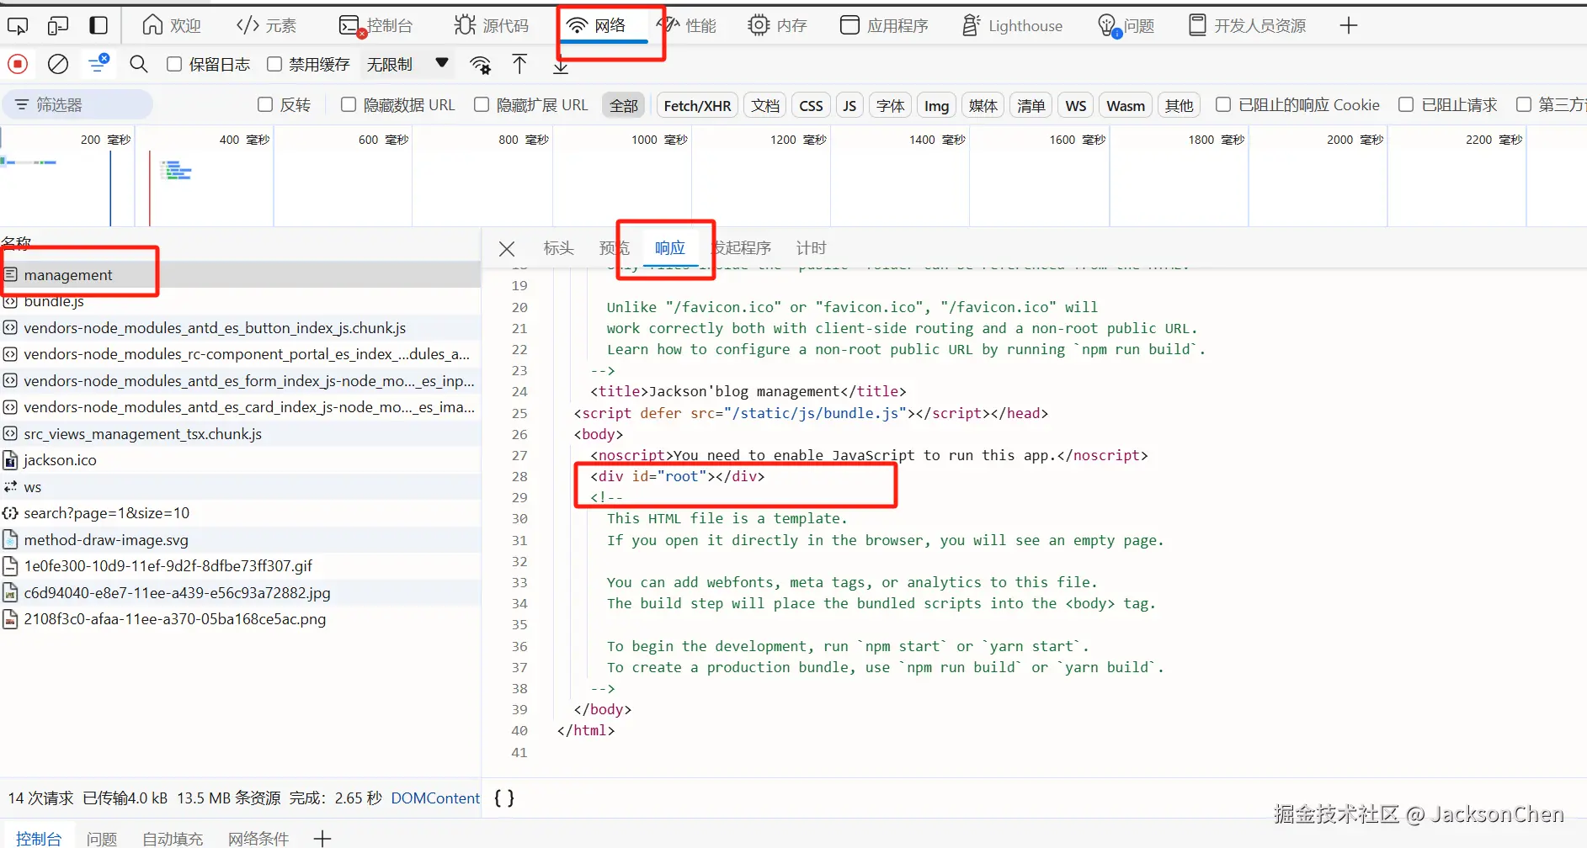The image size is (1587, 848).
Task: Pretty-print response with braces icon
Action: (x=504, y=798)
